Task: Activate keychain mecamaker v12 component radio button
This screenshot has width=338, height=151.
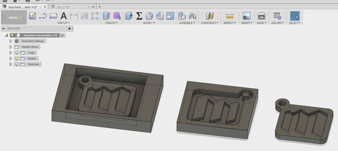Action: [x=62, y=35]
